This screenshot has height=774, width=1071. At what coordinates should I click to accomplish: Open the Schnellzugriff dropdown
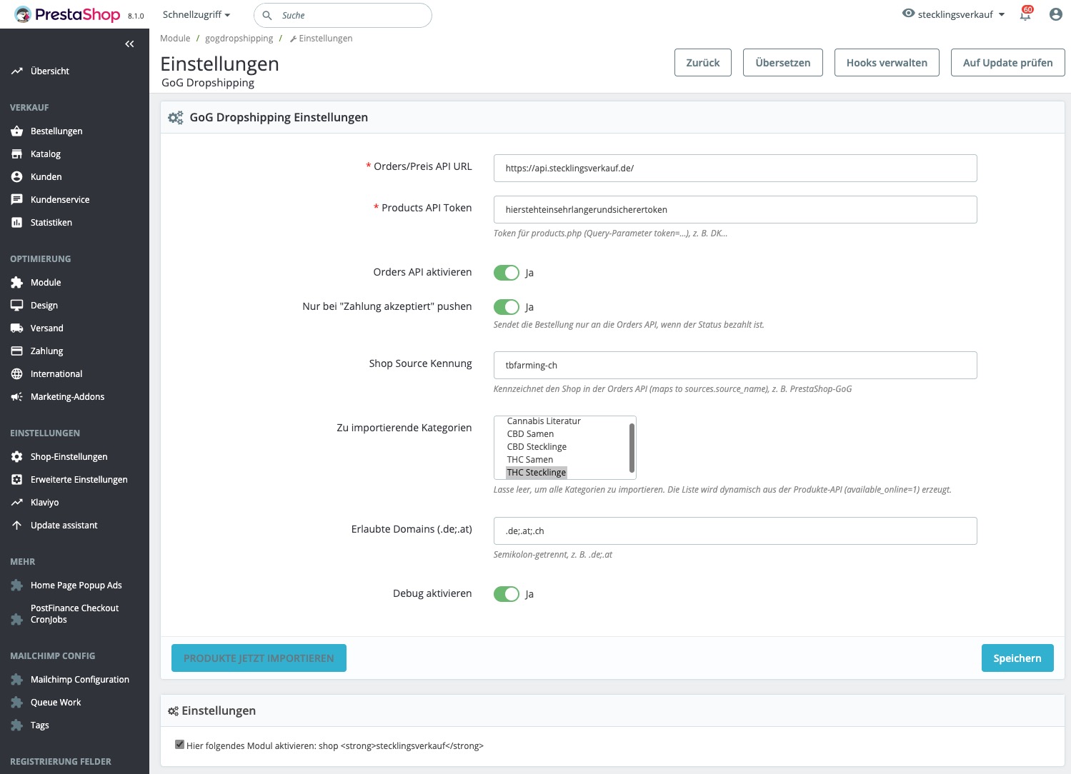[195, 14]
